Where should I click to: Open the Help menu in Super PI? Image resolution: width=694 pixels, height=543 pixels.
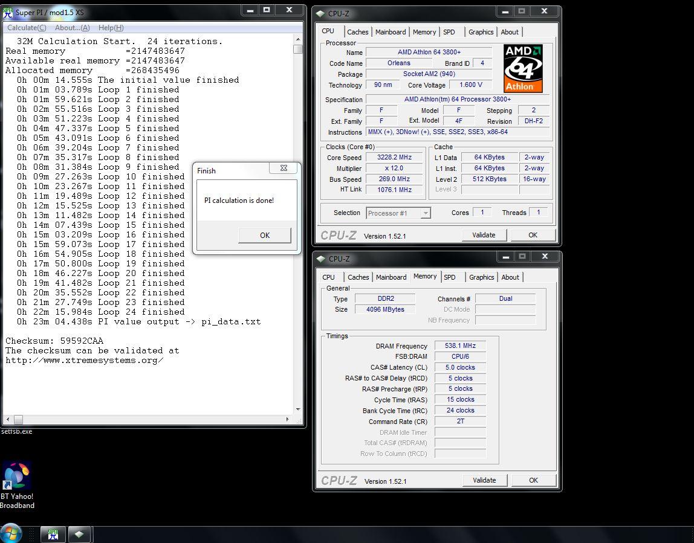(111, 28)
